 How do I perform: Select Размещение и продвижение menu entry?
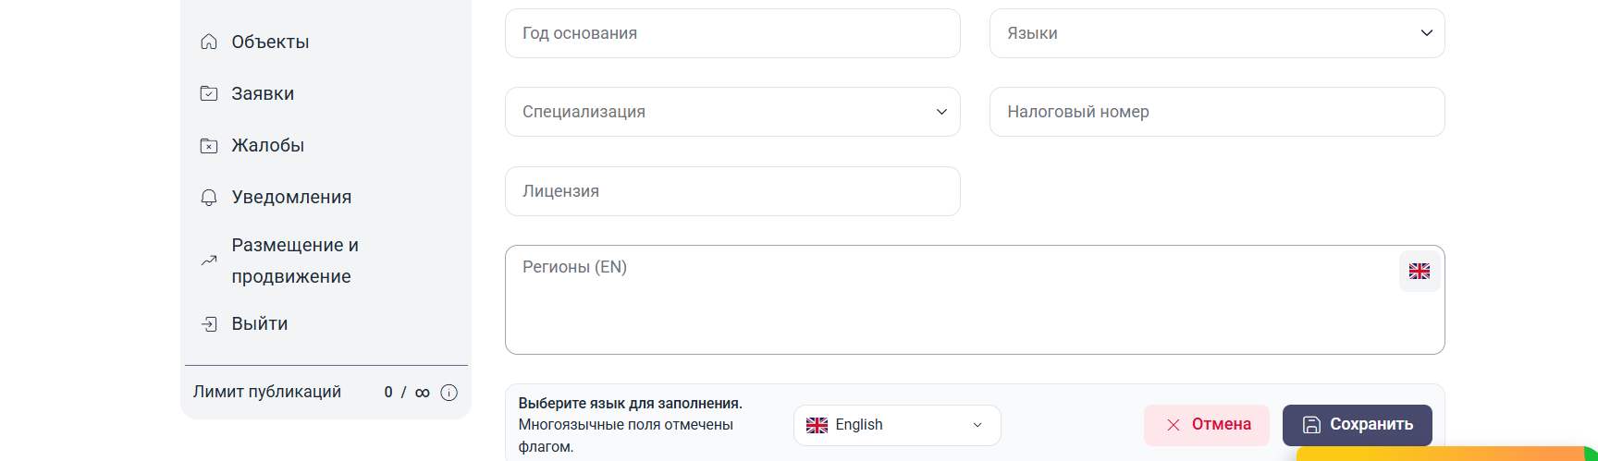295,261
